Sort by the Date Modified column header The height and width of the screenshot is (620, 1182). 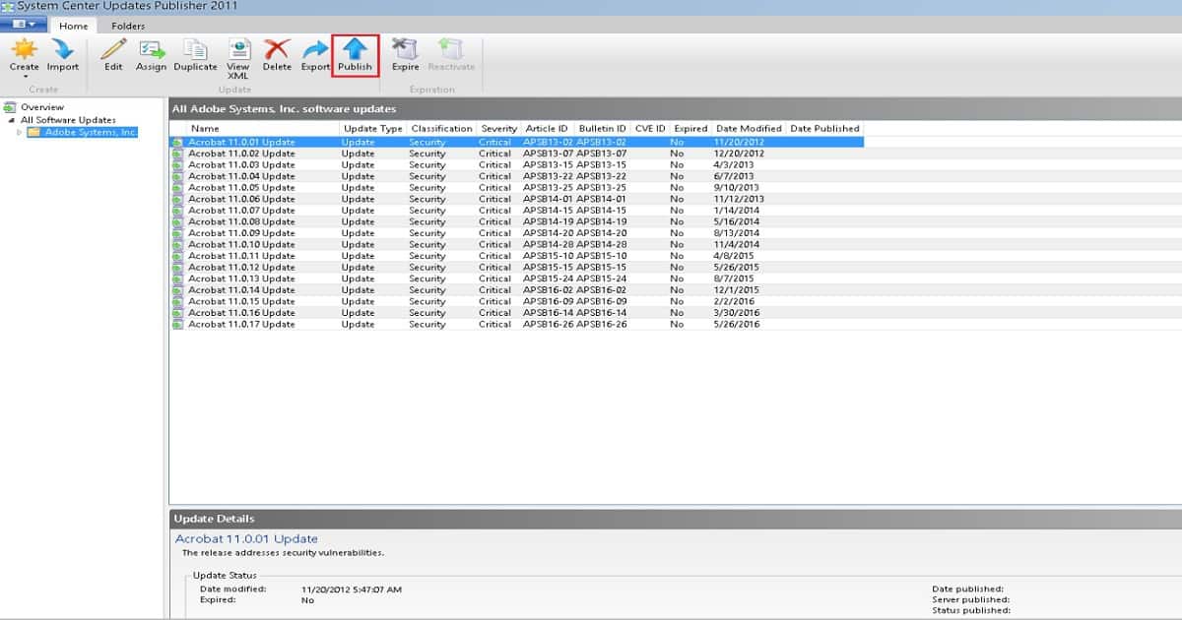coord(749,129)
